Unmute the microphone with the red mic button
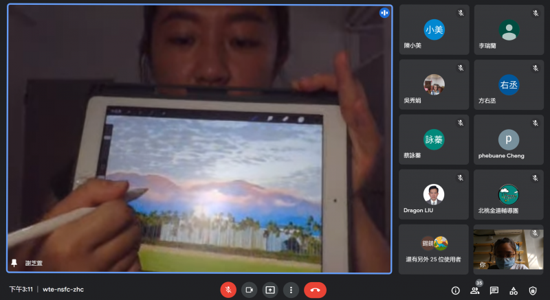Image resolution: width=550 pixels, height=300 pixels. [x=228, y=290]
